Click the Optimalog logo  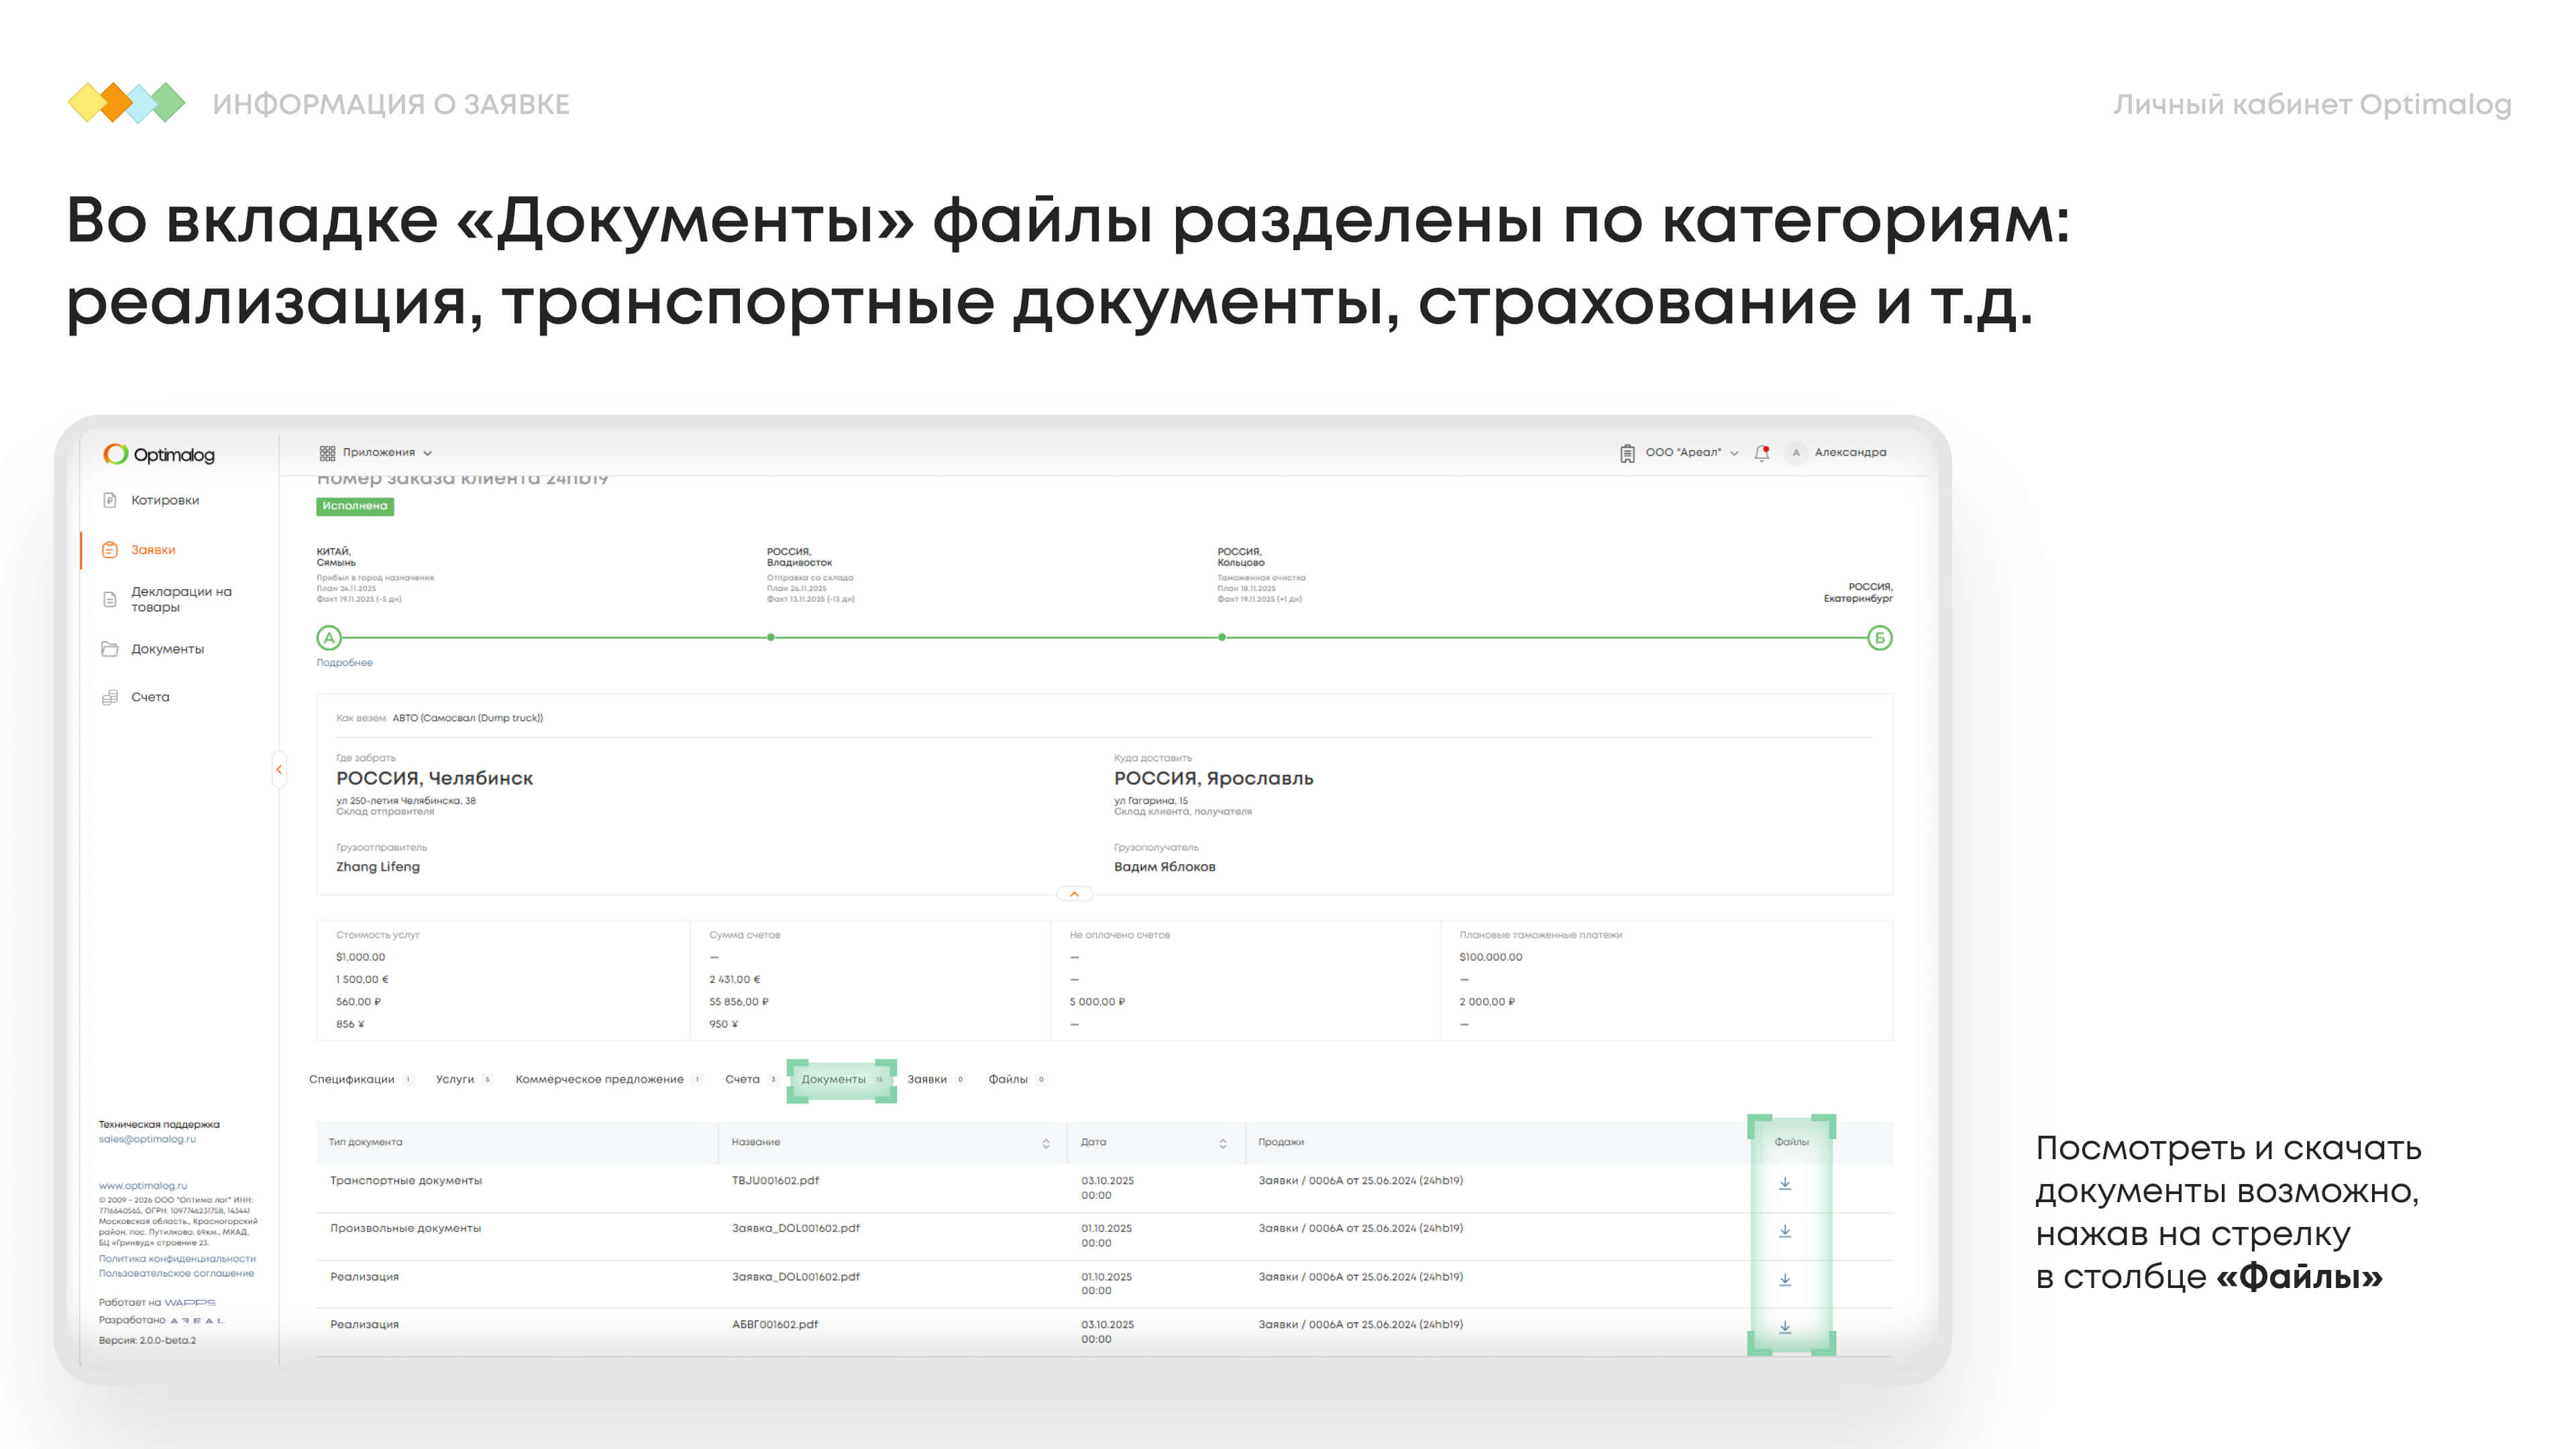click(x=159, y=455)
